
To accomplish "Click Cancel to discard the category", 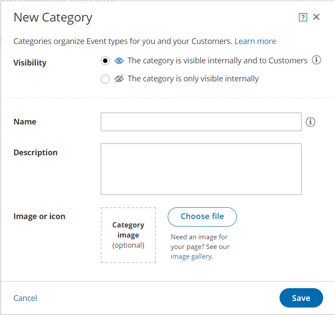I will (x=25, y=298).
